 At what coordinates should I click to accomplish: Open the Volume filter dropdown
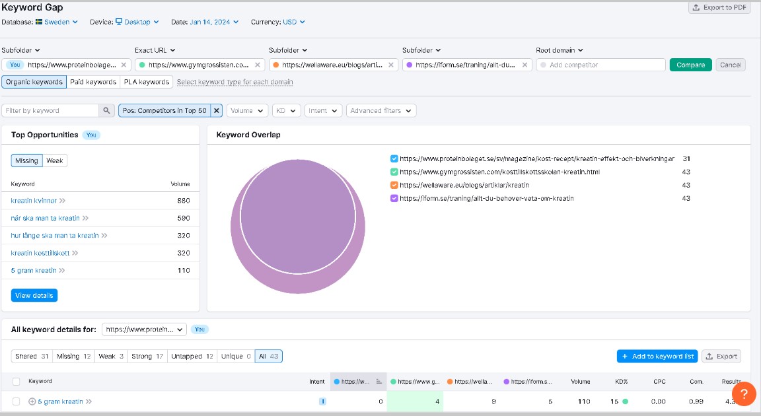pyautogui.click(x=247, y=110)
